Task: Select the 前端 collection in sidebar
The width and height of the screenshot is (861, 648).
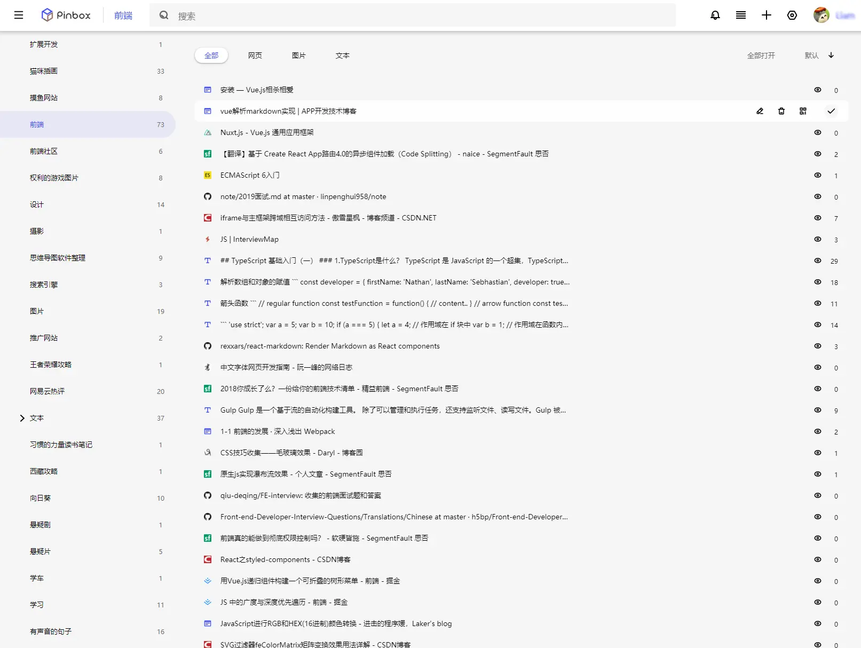Action: pyautogui.click(x=88, y=124)
